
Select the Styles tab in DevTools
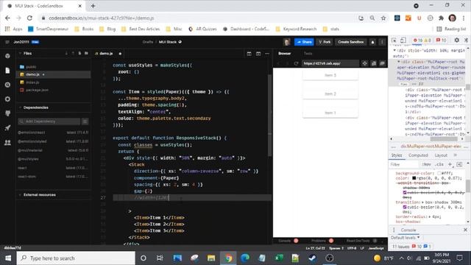point(397,155)
